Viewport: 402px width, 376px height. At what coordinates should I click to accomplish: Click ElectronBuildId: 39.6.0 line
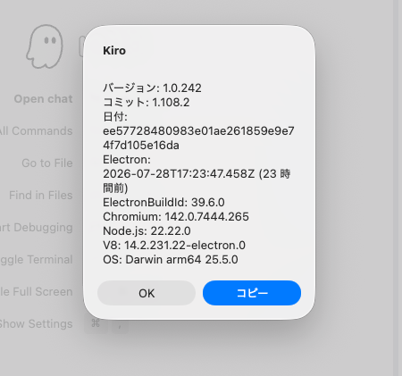point(163,203)
